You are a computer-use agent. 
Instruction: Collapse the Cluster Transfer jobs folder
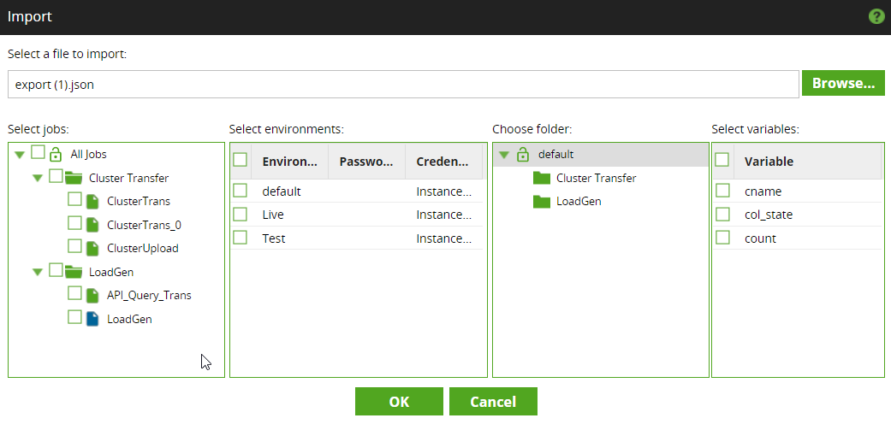[38, 178]
